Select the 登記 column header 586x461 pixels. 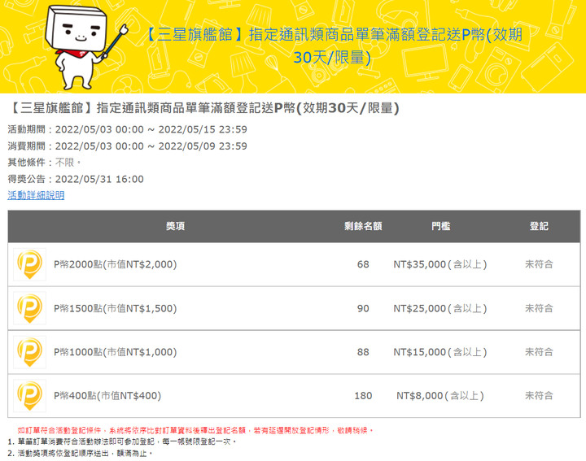tap(539, 226)
